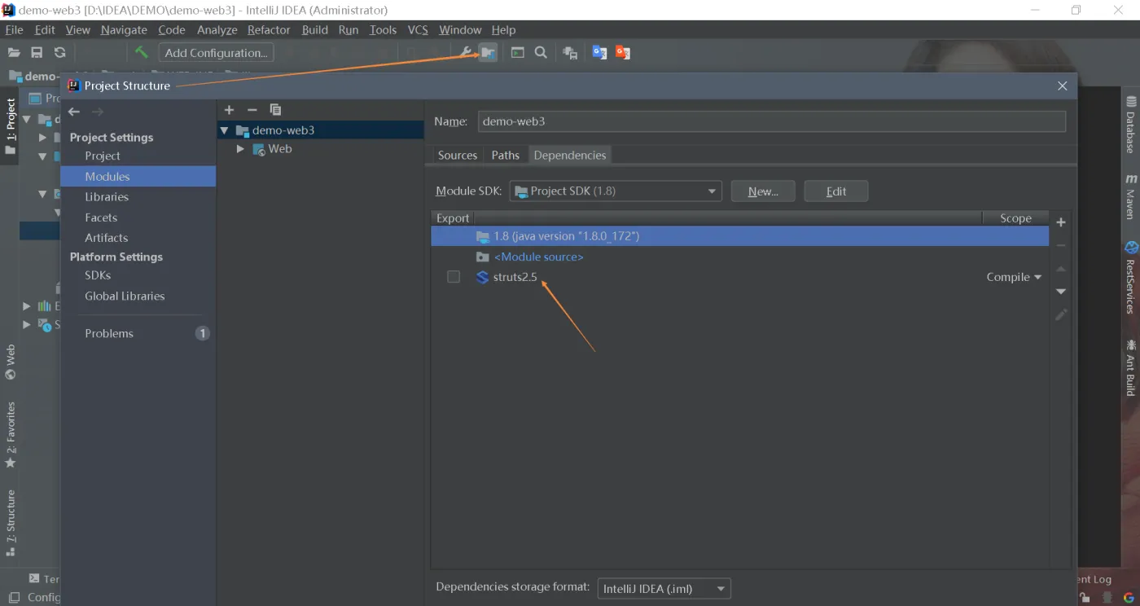Copy the module with duplicate icon

coord(275,109)
